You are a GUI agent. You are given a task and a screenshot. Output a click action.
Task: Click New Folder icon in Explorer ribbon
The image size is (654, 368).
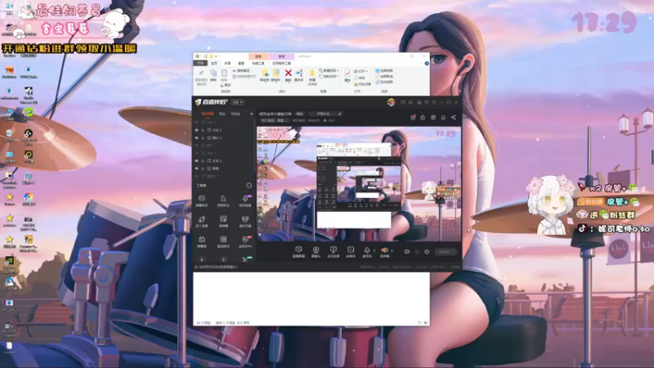click(312, 74)
